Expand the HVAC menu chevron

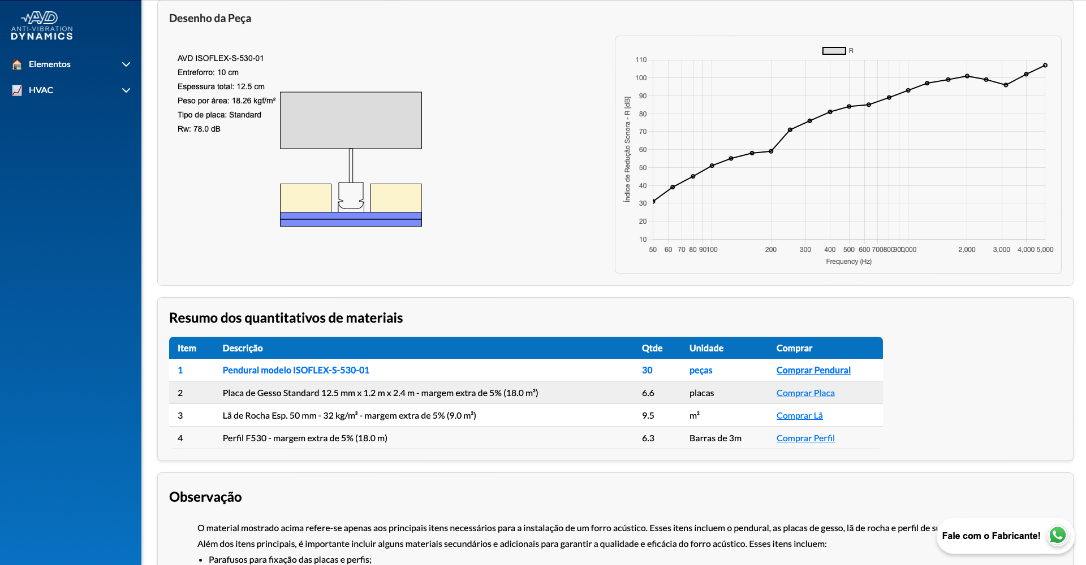tap(126, 90)
